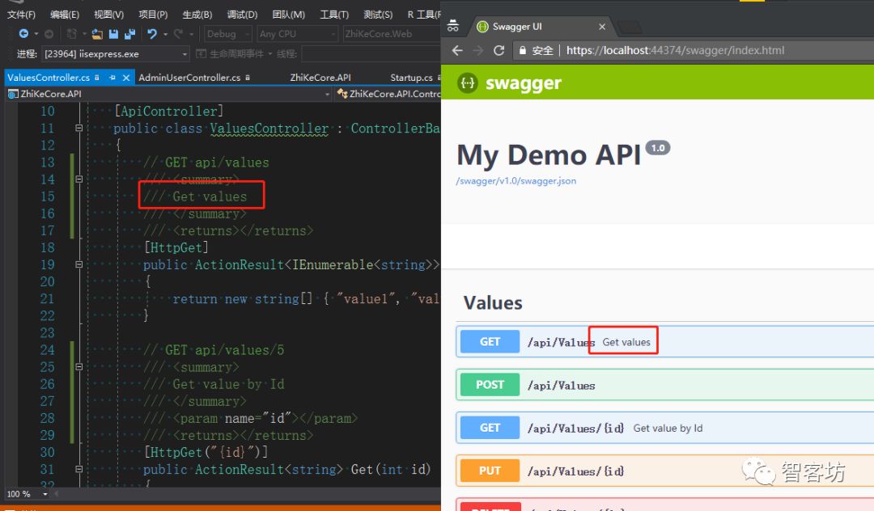Click the ValuesController class name on line 11
Screen dimensions: 874x511
tap(269, 128)
